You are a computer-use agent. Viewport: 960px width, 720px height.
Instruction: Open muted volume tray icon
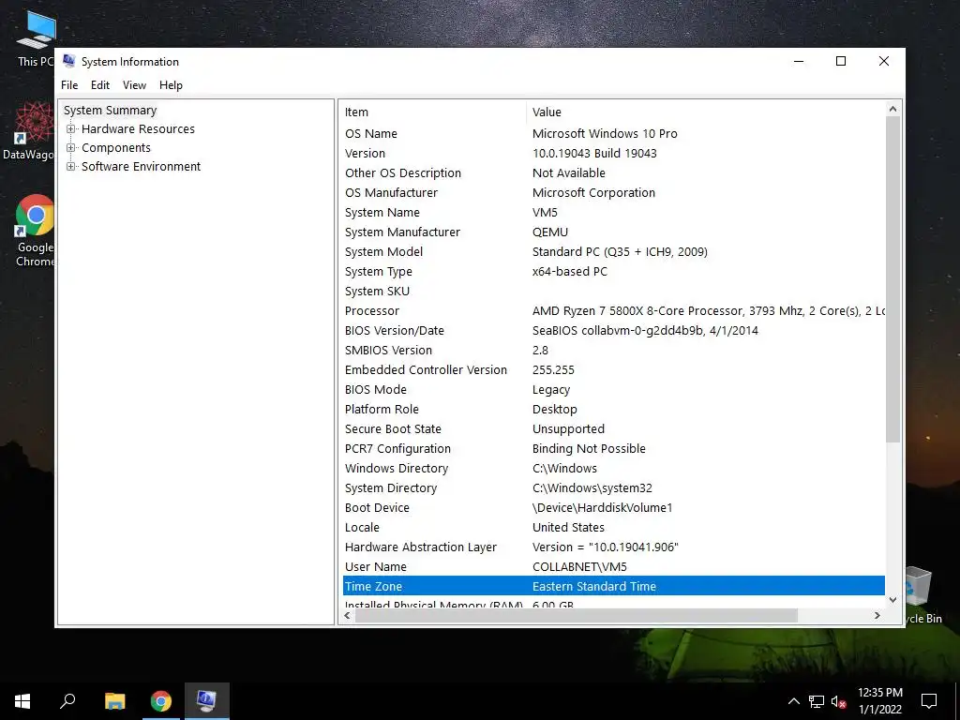click(839, 701)
